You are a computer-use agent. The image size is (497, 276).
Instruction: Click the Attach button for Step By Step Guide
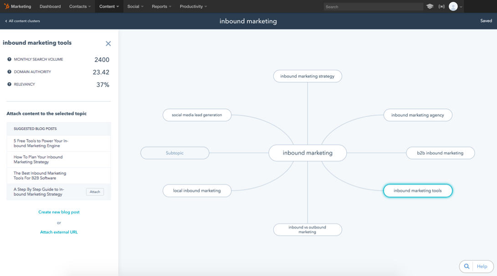[95, 192]
